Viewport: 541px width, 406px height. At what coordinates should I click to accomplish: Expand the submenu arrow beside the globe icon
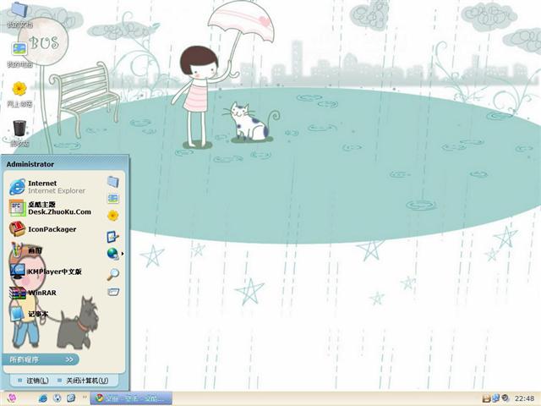pyautogui.click(x=122, y=254)
